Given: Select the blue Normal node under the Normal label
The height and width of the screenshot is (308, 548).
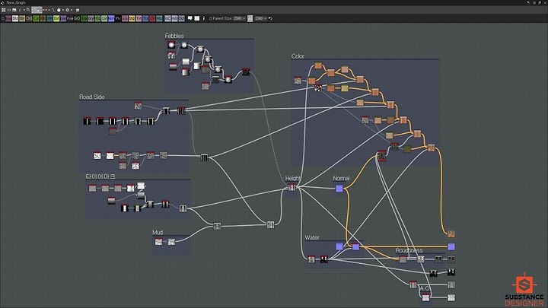Looking at the screenshot, I should click(339, 189).
